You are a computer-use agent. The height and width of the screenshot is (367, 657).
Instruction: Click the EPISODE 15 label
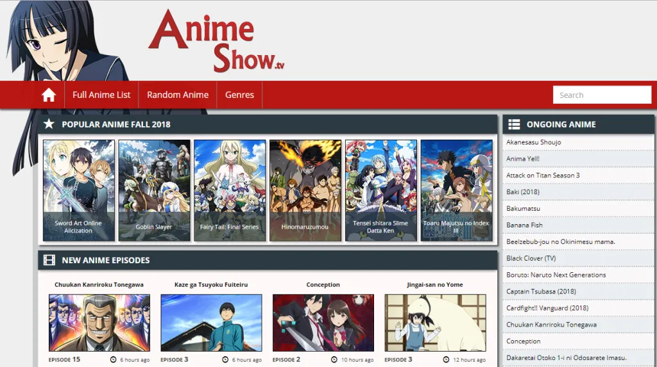click(x=64, y=359)
